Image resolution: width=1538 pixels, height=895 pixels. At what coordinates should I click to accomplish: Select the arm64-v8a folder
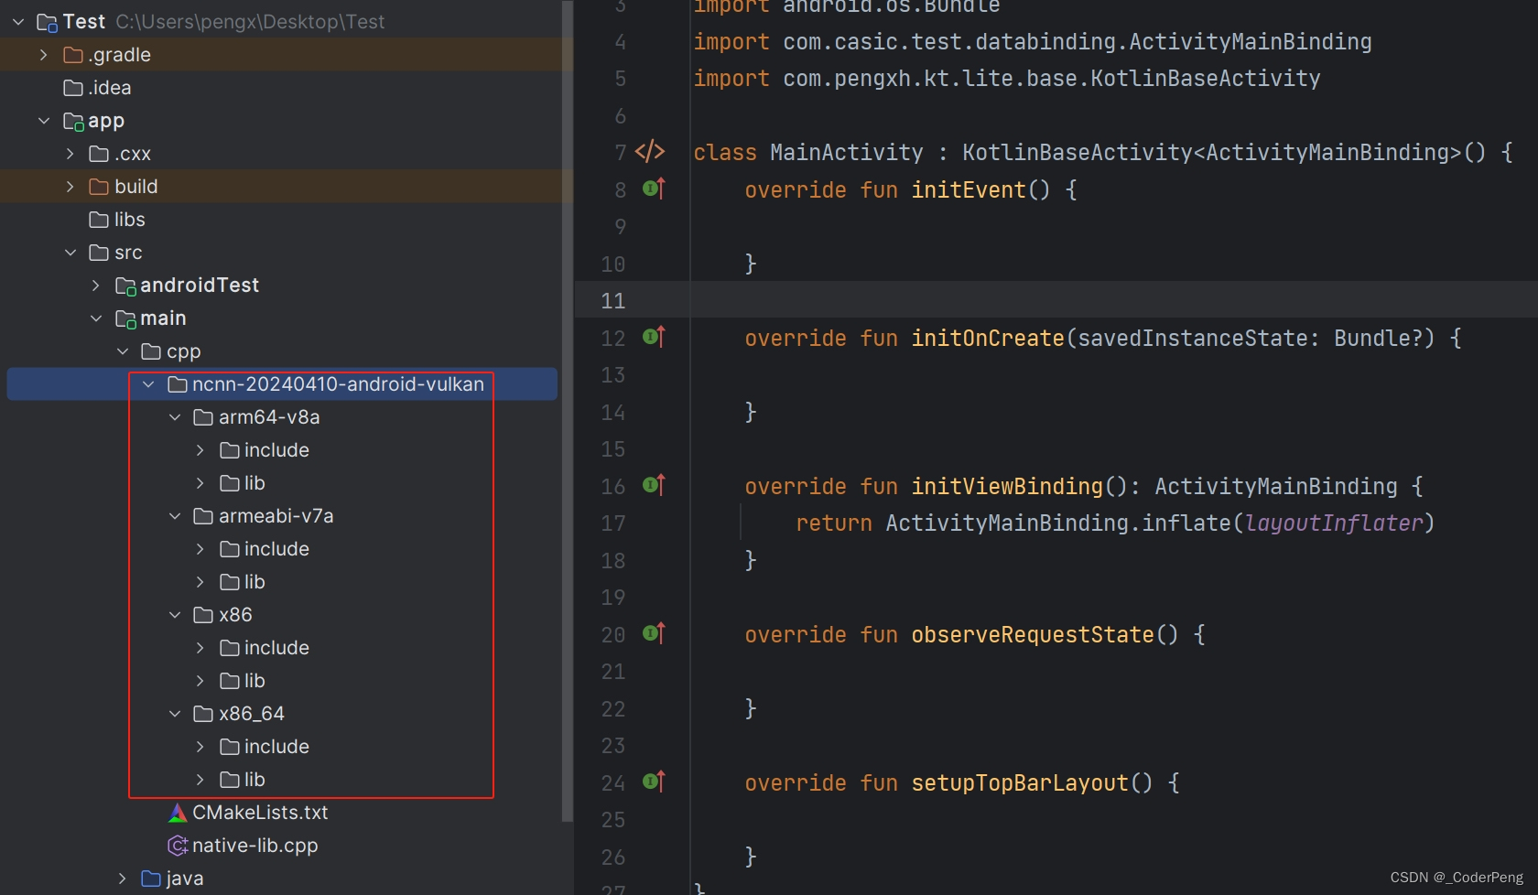269,417
